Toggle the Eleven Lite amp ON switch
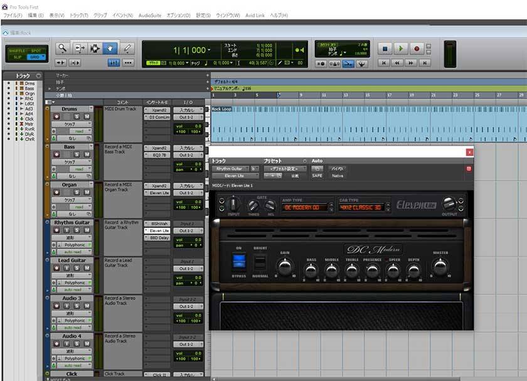The width and height of the screenshot is (527, 381). coord(239,261)
